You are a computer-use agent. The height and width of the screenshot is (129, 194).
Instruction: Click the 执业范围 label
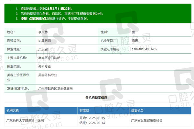[14, 66]
